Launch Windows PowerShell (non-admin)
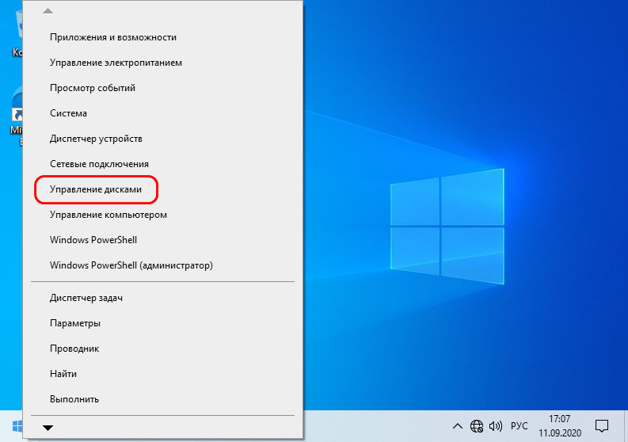Viewport: 628px width, 442px height. [x=162, y=240]
